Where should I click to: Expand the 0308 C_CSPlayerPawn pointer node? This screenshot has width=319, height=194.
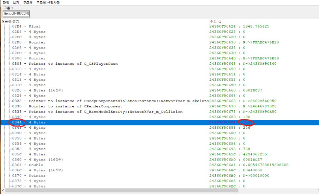pyautogui.click(x=9, y=64)
